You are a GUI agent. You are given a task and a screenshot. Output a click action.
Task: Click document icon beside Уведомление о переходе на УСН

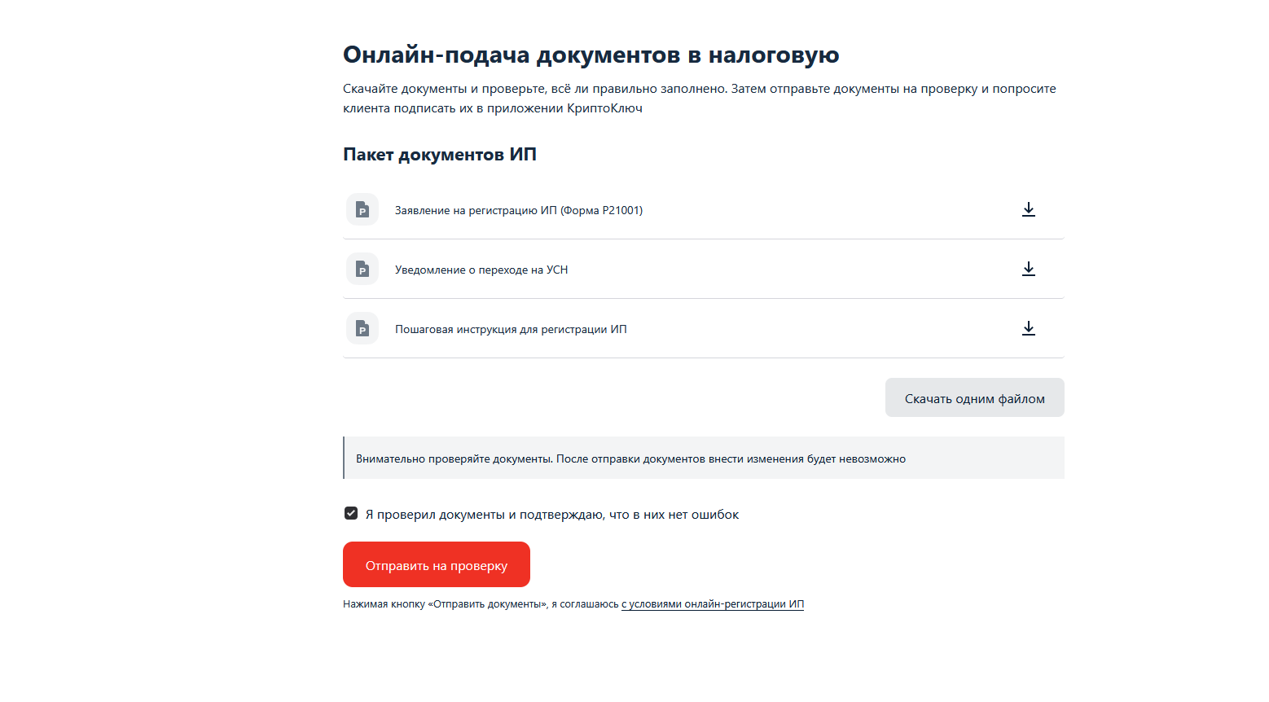(x=362, y=269)
